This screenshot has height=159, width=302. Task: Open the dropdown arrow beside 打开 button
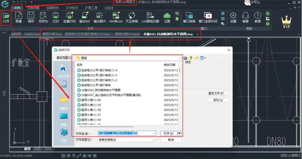coord(179,133)
